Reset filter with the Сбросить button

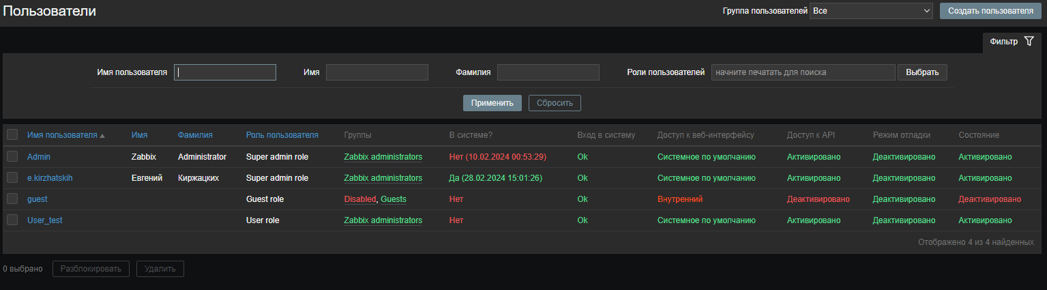[555, 103]
